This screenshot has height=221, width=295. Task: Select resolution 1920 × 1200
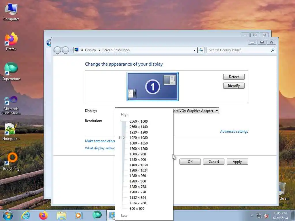139,132
